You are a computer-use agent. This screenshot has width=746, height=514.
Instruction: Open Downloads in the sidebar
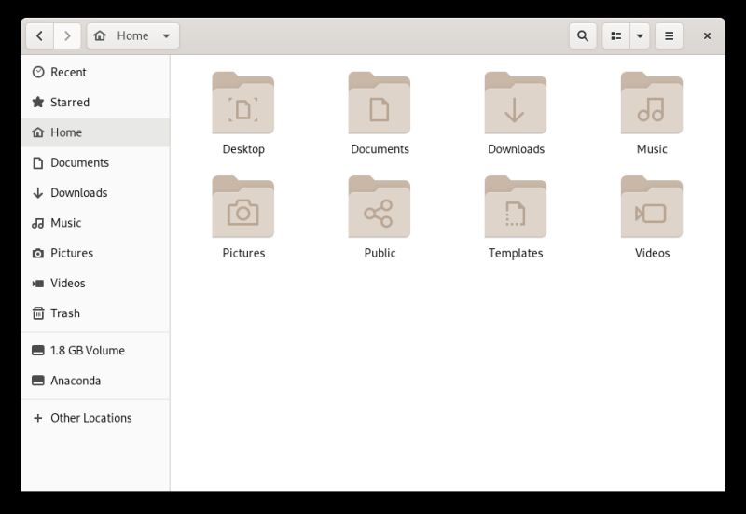(x=95, y=193)
